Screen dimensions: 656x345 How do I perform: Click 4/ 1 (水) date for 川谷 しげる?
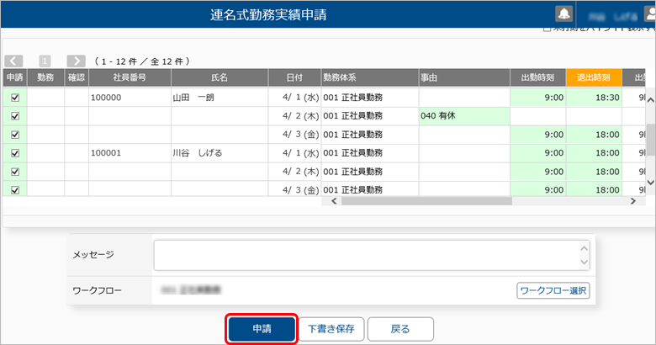301,153
